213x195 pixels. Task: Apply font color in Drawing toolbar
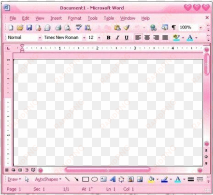[178, 179]
